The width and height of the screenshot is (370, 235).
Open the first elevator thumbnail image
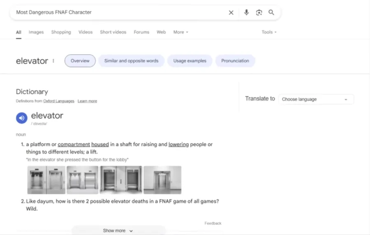(46, 180)
